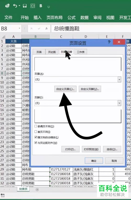131x200 pixels.
Task: Click the 自定义页眉 button
Action: pyautogui.click(x=65, y=89)
